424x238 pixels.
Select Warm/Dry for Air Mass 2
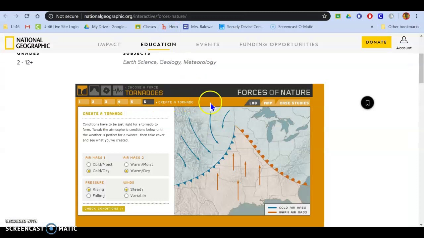click(x=126, y=171)
